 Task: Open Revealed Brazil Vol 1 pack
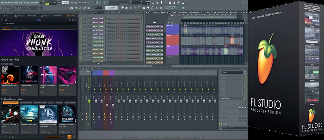[x=29, y=119]
